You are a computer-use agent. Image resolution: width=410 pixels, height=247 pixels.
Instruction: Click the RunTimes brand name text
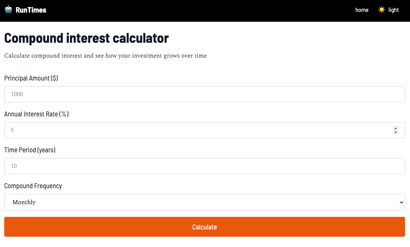click(x=31, y=10)
